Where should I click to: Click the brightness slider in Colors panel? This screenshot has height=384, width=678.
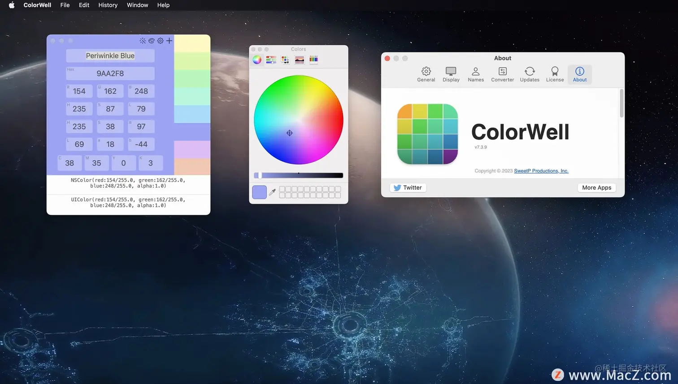(x=299, y=175)
